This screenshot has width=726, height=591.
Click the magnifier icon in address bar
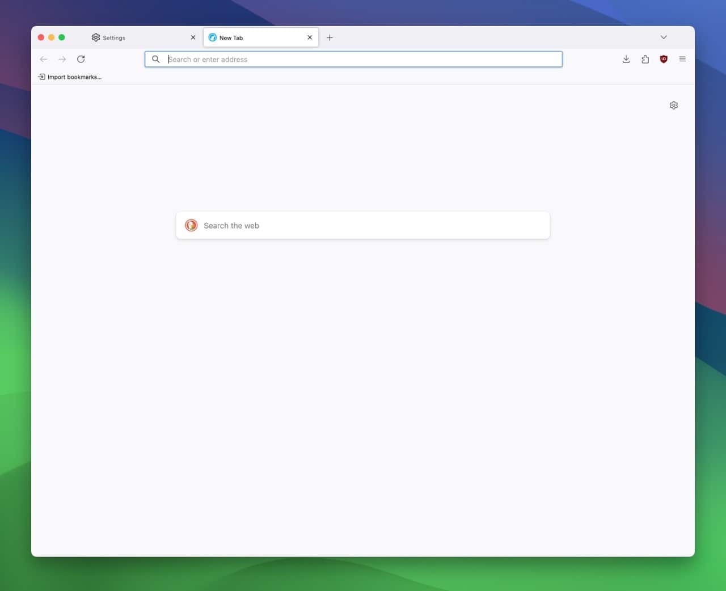tap(156, 59)
